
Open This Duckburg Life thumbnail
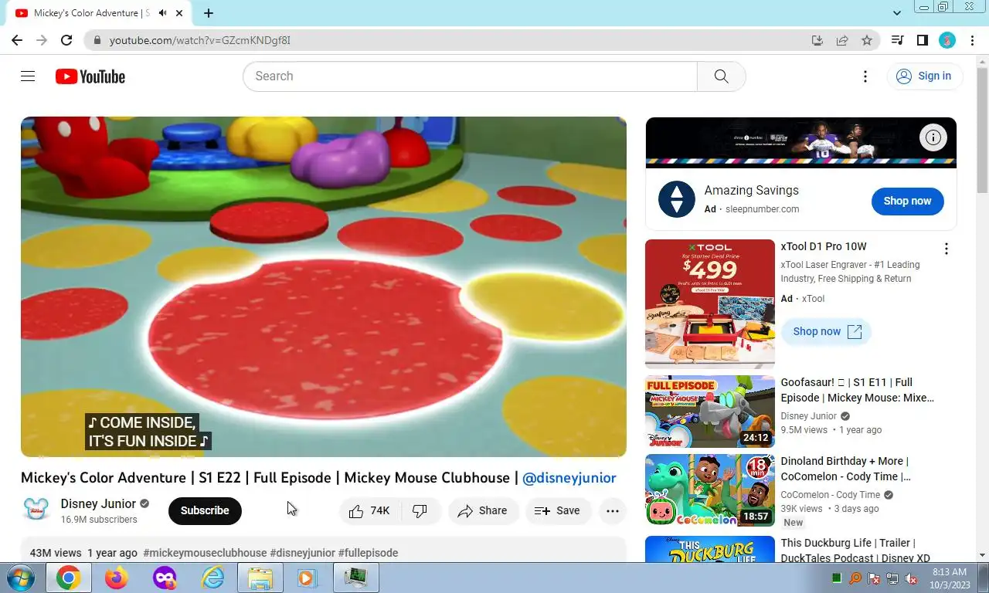tap(710, 549)
